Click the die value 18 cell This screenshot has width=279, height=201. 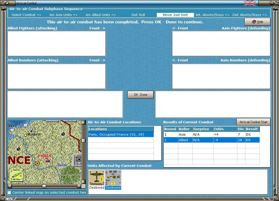241,140
